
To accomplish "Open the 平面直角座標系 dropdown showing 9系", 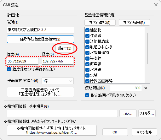I will [58, 81].
